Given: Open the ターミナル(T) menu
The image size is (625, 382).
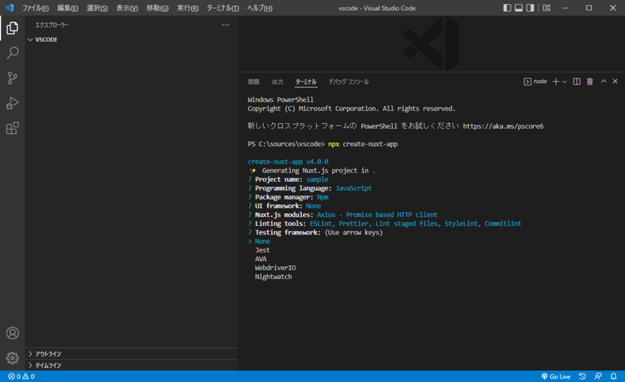Looking at the screenshot, I should (x=223, y=8).
